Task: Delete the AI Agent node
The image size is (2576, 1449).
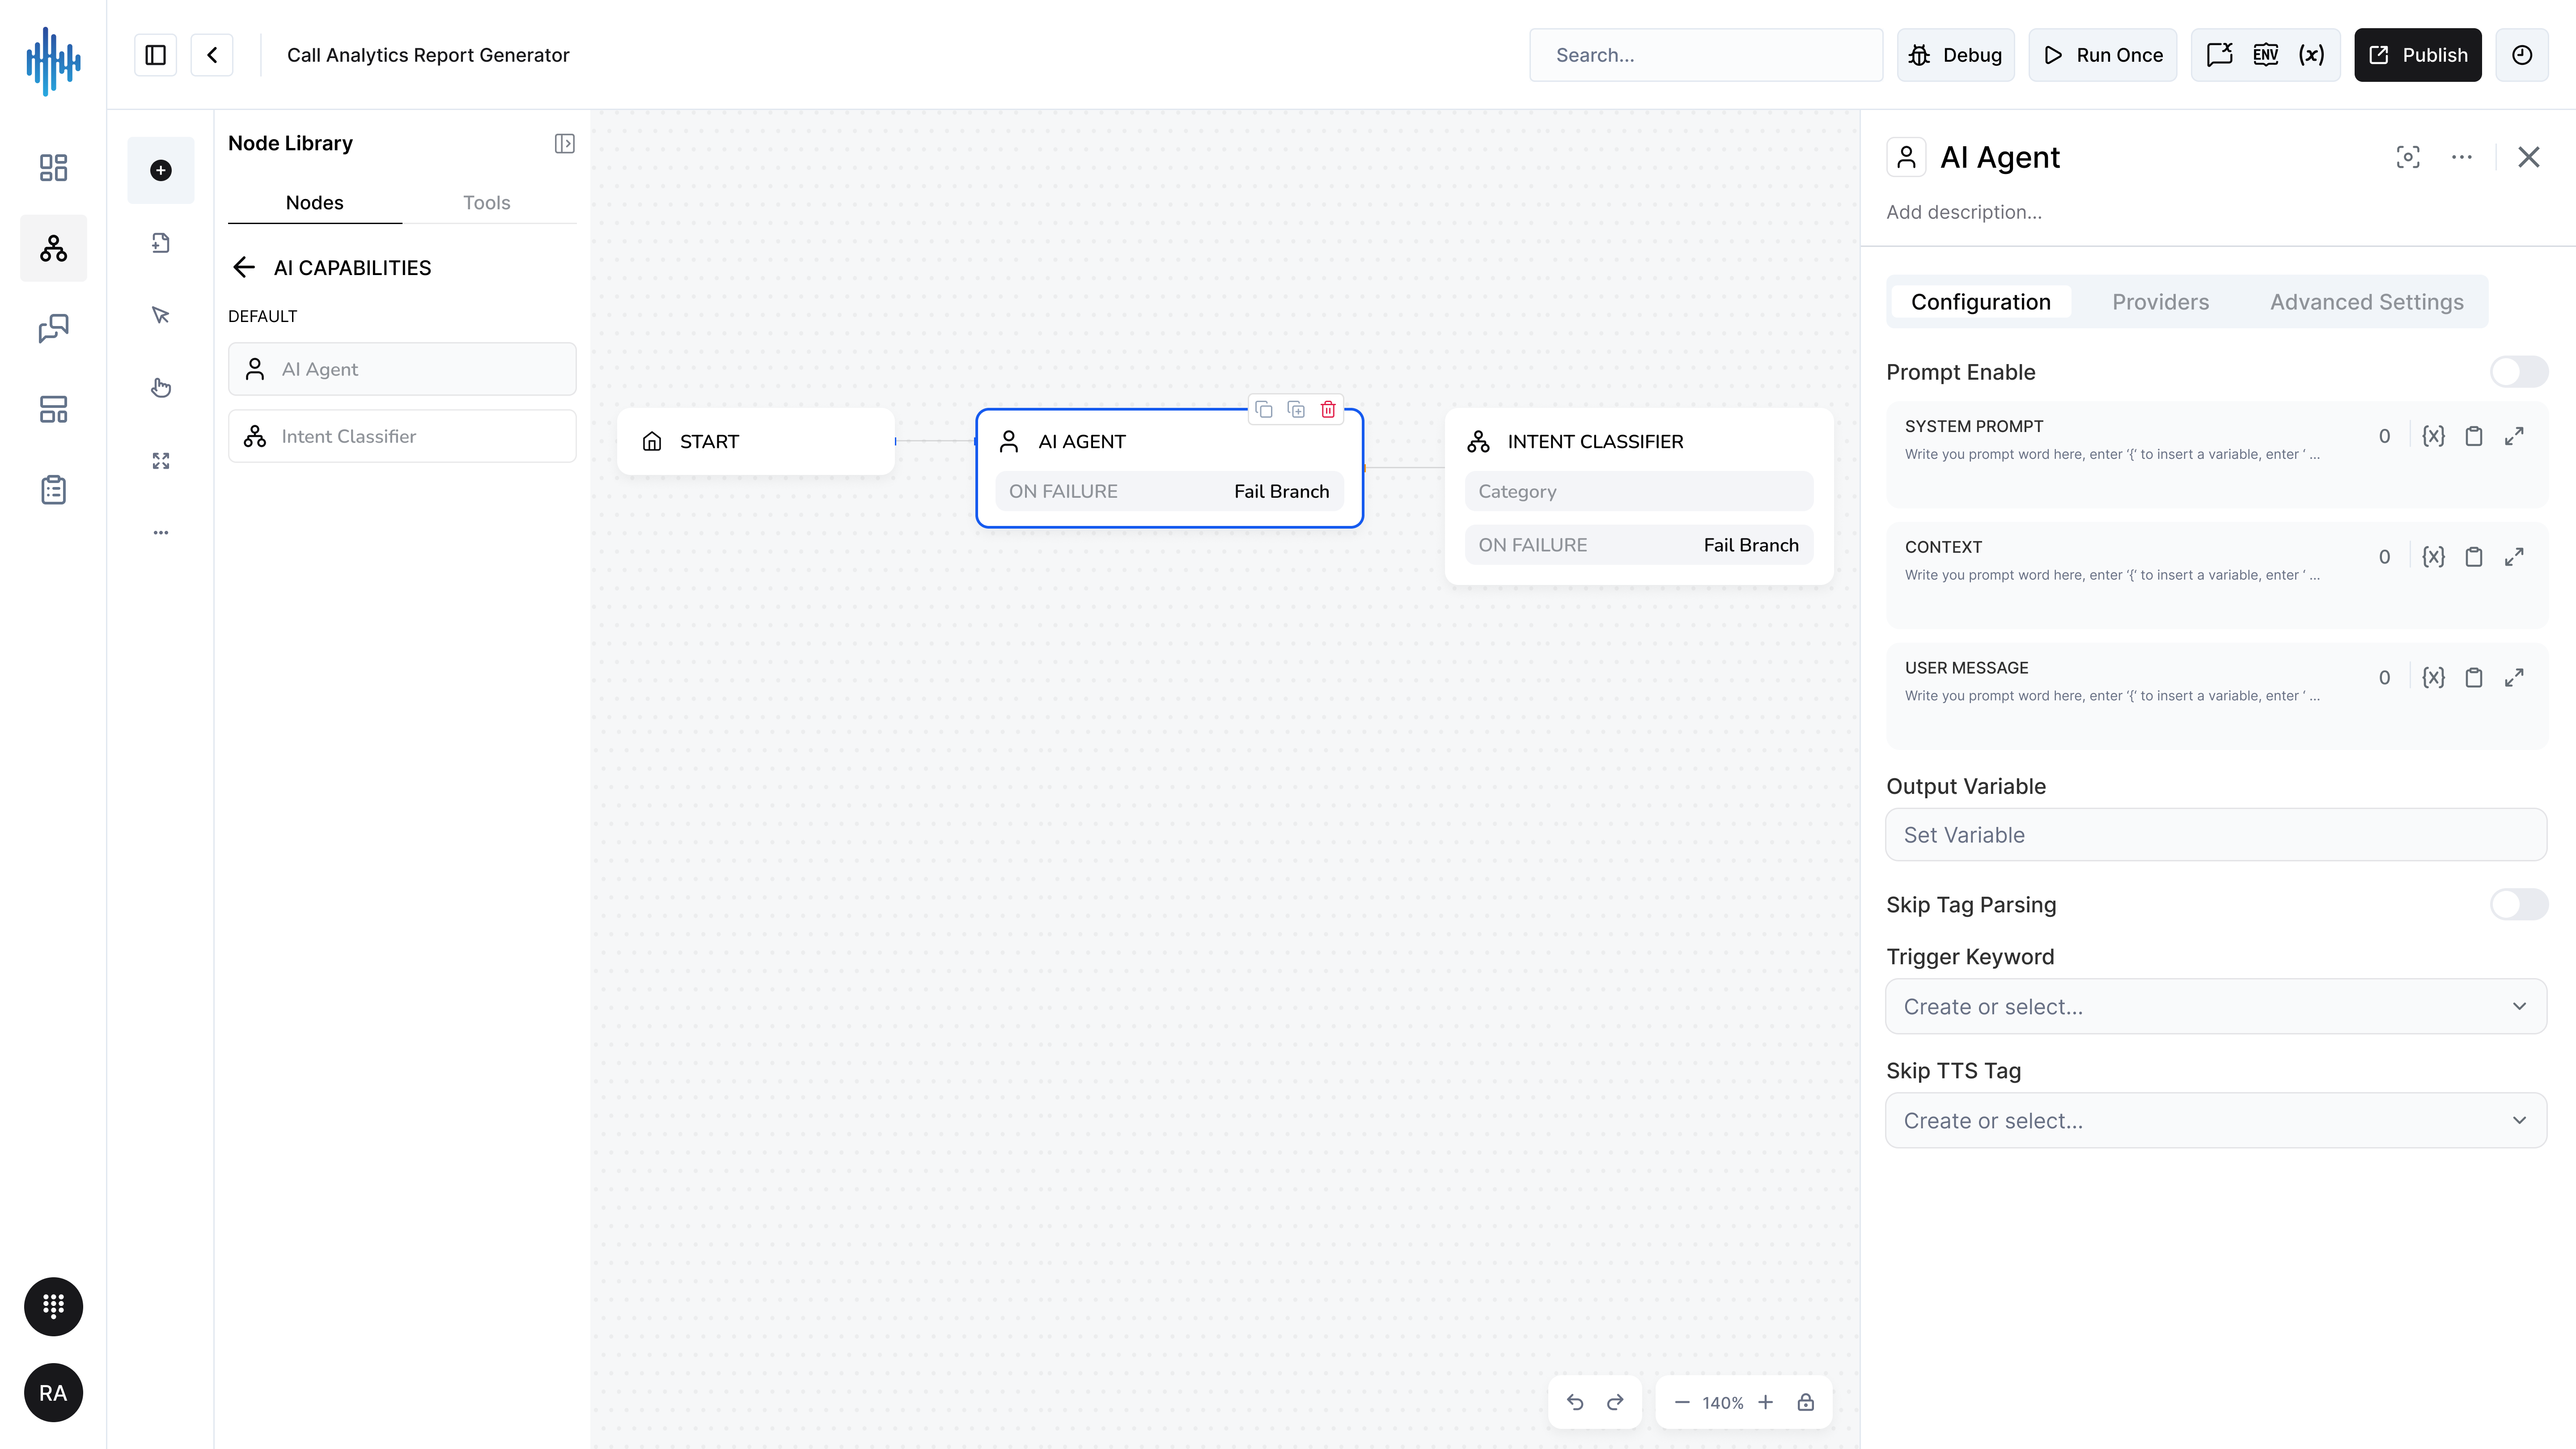Action: [1328, 409]
